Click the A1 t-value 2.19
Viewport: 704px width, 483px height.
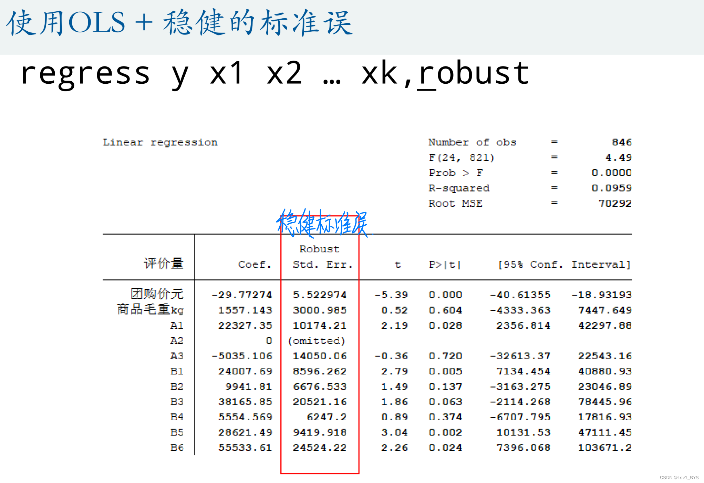394,326
